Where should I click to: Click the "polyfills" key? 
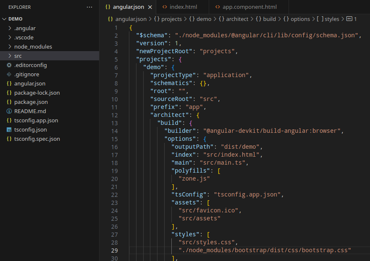pyautogui.click(x=190, y=171)
